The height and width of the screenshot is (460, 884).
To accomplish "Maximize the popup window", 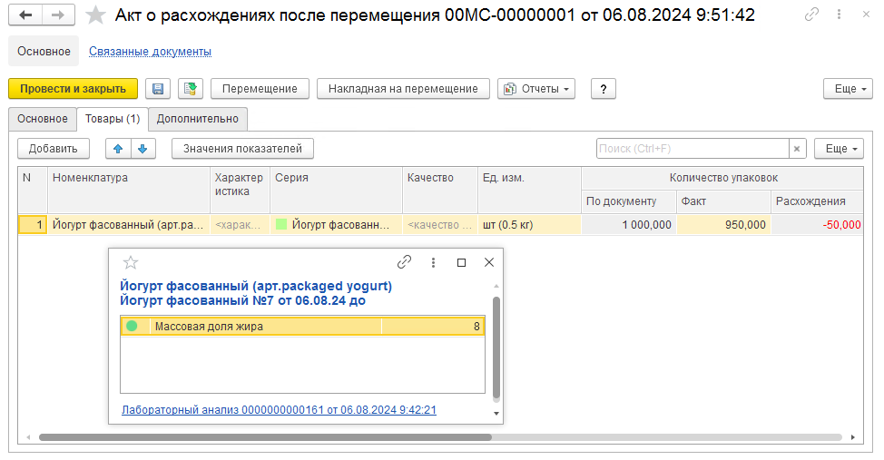I will pos(461,263).
